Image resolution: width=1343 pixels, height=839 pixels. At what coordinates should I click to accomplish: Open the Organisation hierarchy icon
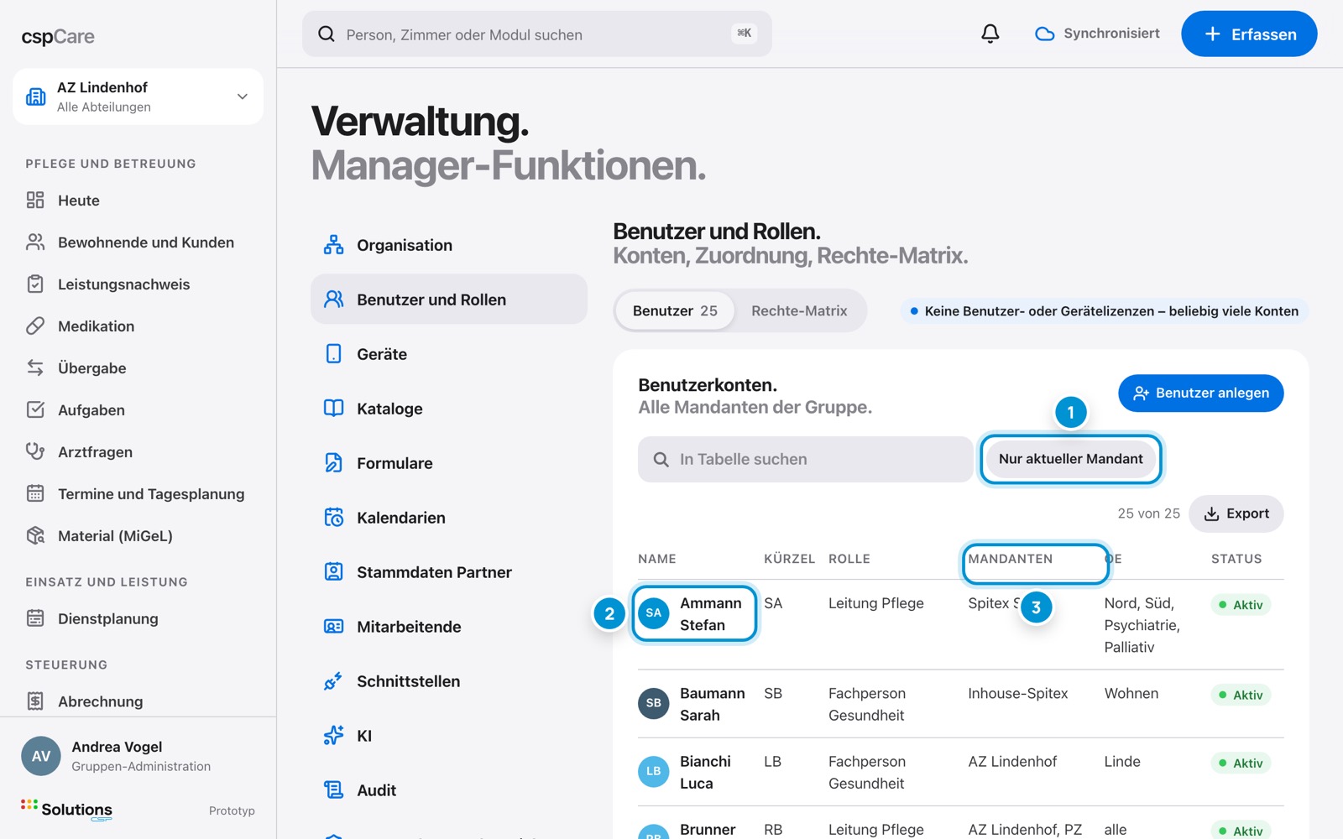[x=333, y=245]
